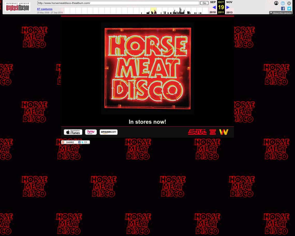Click the Go button
This screenshot has height=236, width=295.
pos(204,3)
